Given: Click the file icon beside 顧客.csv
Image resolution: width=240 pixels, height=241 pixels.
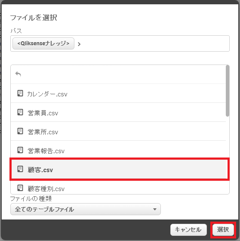Looking at the screenshot, I should pyautogui.click(x=20, y=169).
